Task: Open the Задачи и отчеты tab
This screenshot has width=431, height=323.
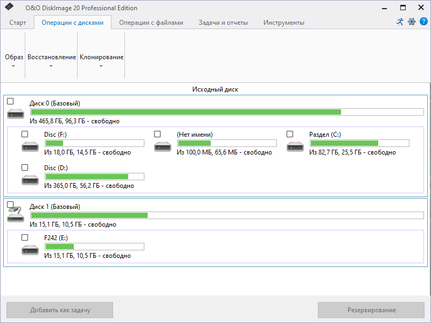Action: point(223,23)
